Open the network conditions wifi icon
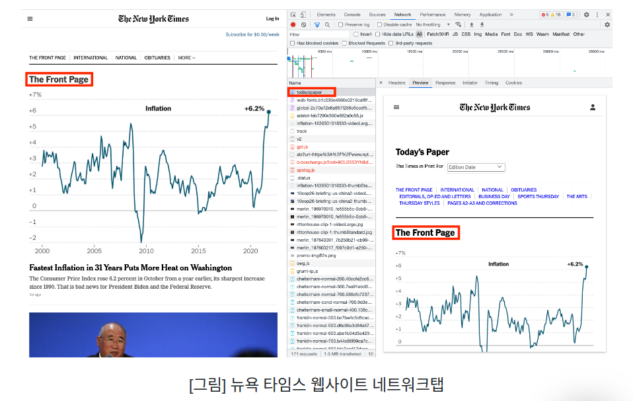Image resolution: width=633 pixels, height=401 pixels. [x=458, y=24]
